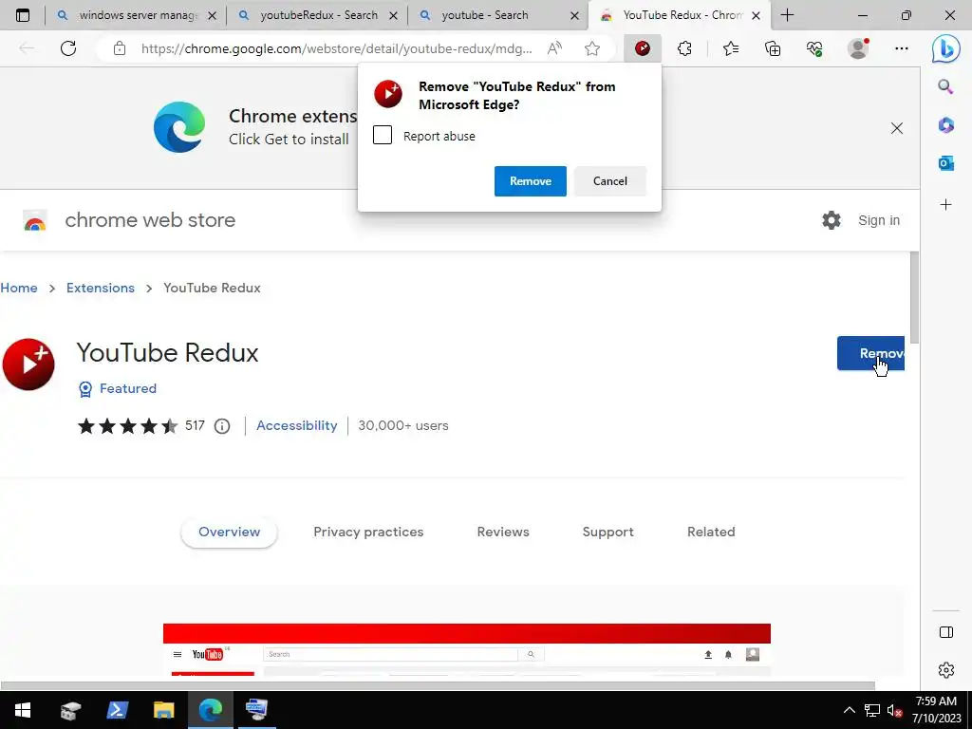This screenshot has height=729, width=972.
Task: Click the star rating display
Action: point(128,426)
